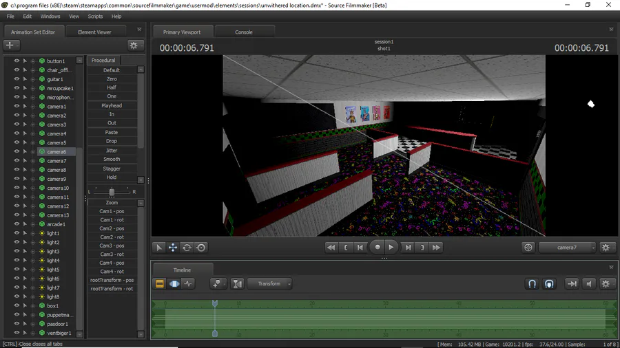Select camera10 in animation set list

coord(58,188)
